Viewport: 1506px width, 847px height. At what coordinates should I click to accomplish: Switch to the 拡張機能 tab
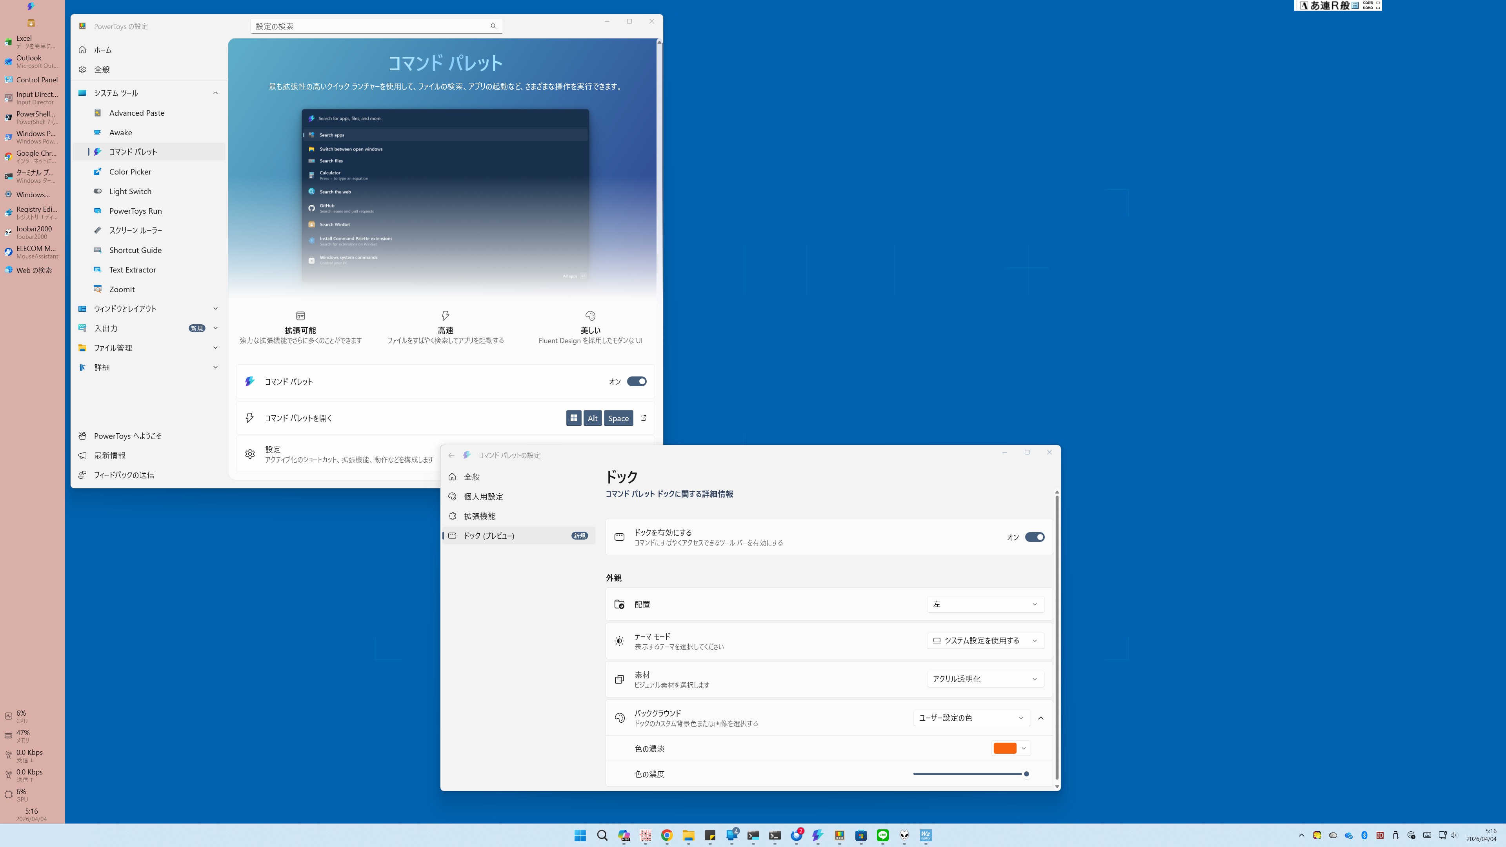(x=479, y=516)
